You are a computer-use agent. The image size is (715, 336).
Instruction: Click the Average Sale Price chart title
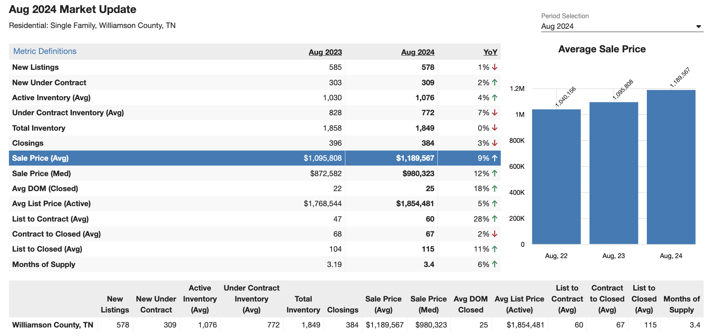pyautogui.click(x=602, y=49)
